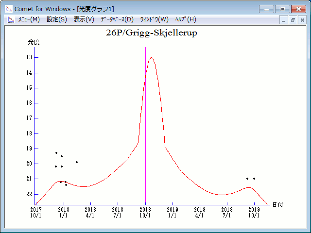Click the magnitude 16 axis label
The image size is (311, 233).
point(29,103)
